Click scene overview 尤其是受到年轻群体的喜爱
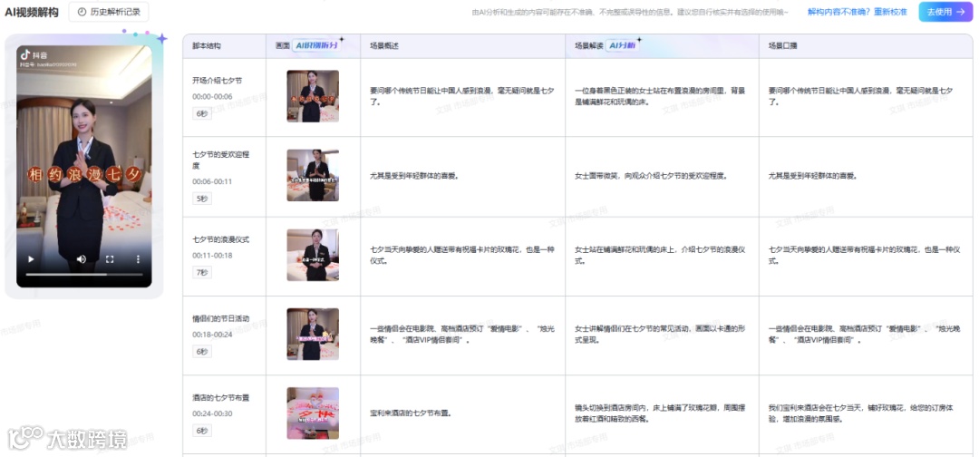Viewport: 979px width, 457px height. pos(414,176)
